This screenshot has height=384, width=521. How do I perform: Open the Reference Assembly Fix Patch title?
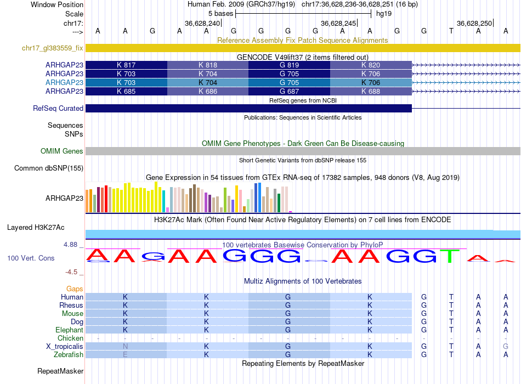pyautogui.click(x=302, y=40)
